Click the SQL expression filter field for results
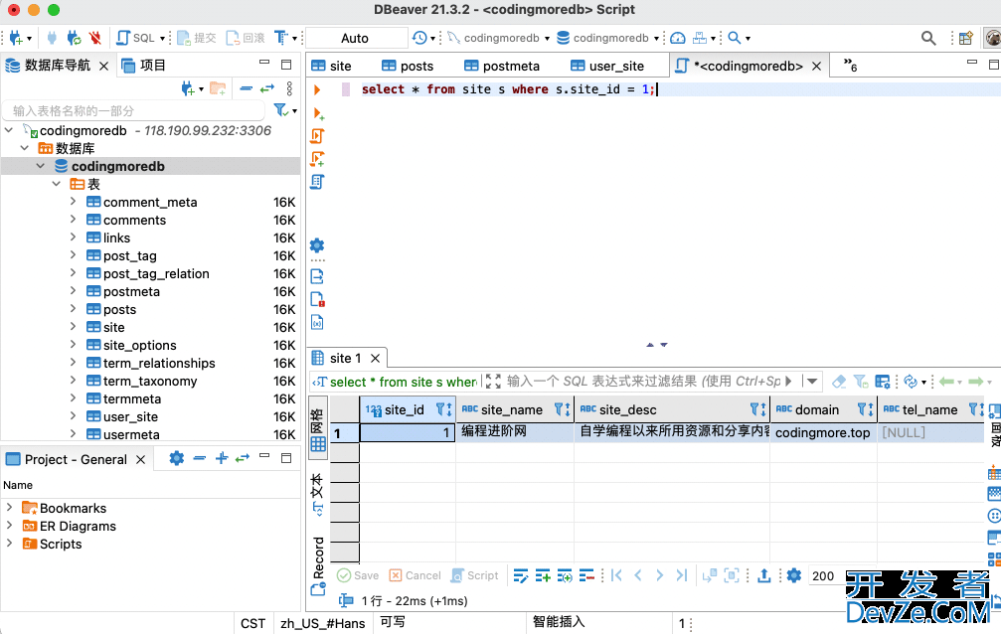The width and height of the screenshot is (1001, 634). click(x=643, y=382)
